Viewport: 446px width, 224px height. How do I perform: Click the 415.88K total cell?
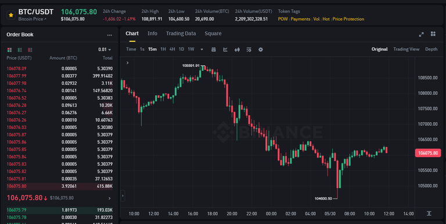pos(104,186)
